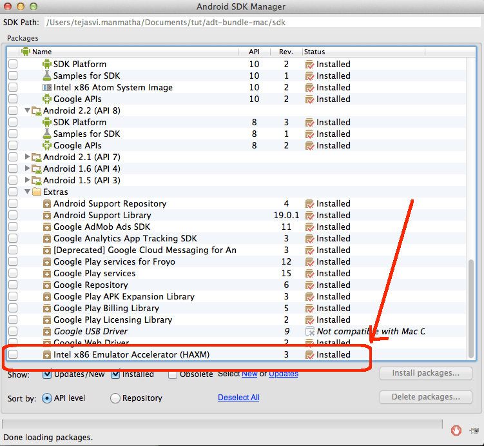The width and height of the screenshot is (484, 446).
Task: Click the Rev. column header
Action: tap(286, 52)
